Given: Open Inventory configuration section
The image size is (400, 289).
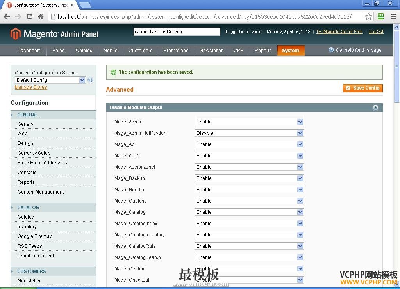Looking at the screenshot, I should [27, 227].
